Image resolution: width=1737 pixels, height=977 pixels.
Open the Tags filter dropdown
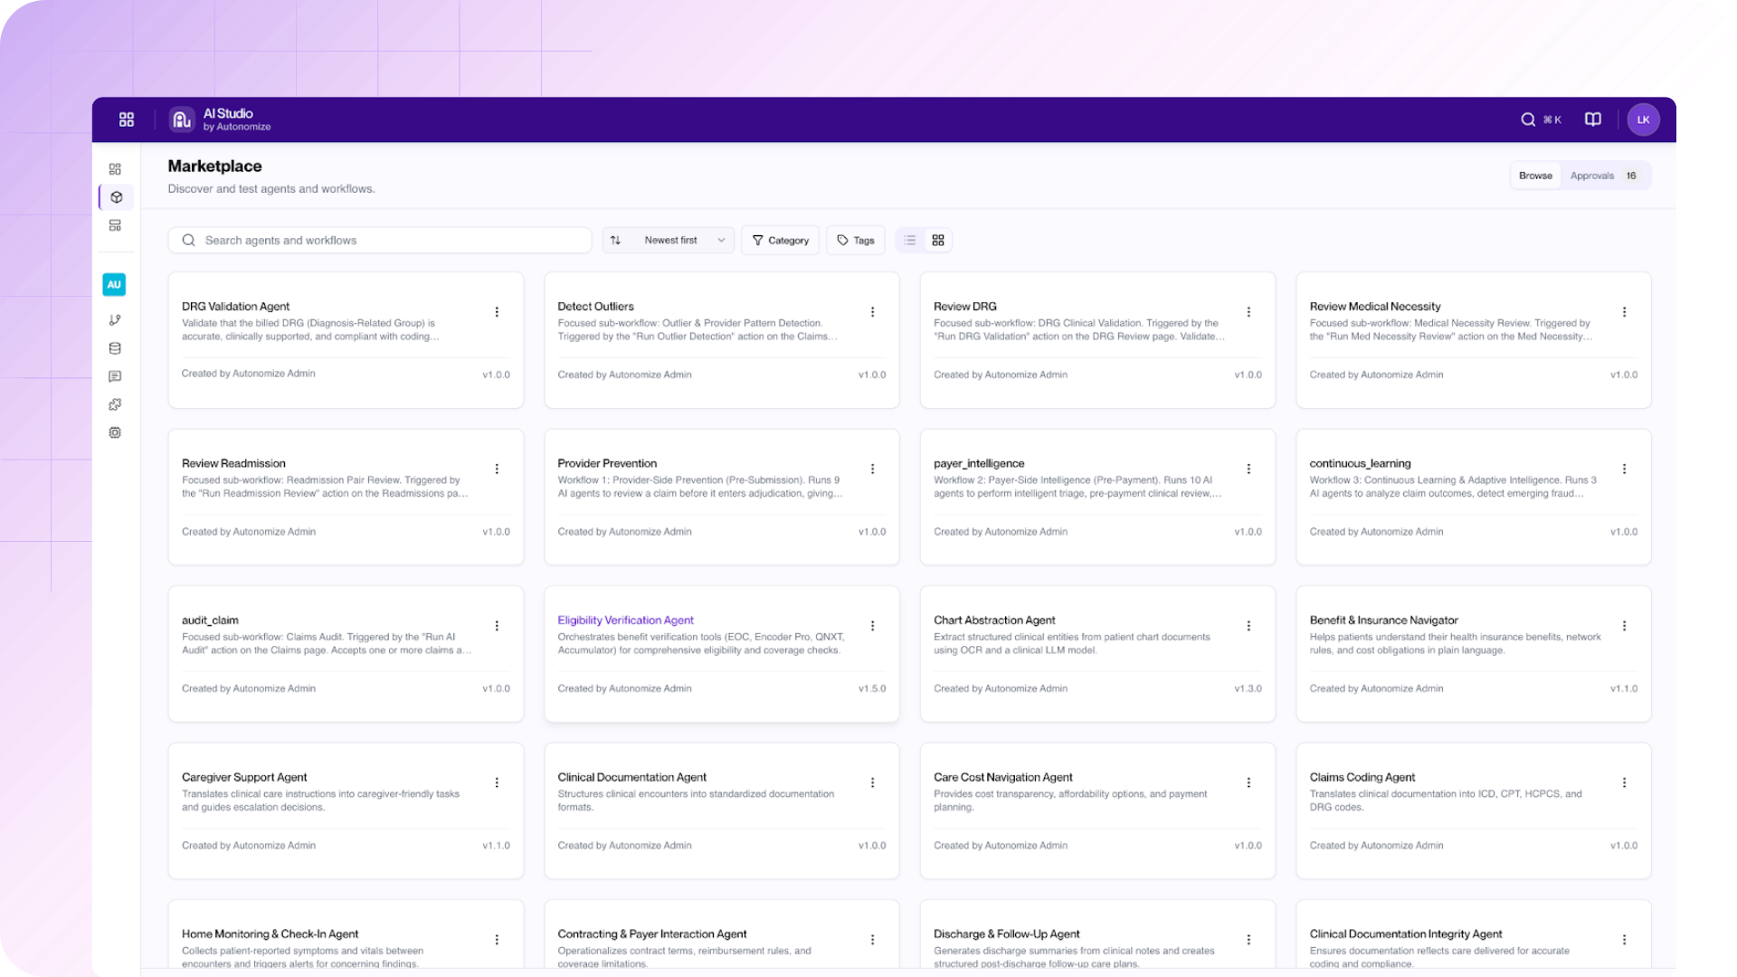[x=855, y=240]
